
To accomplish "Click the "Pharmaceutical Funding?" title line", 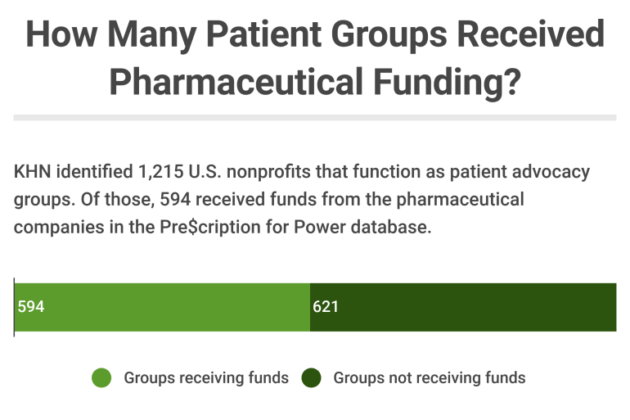I will (x=315, y=83).
